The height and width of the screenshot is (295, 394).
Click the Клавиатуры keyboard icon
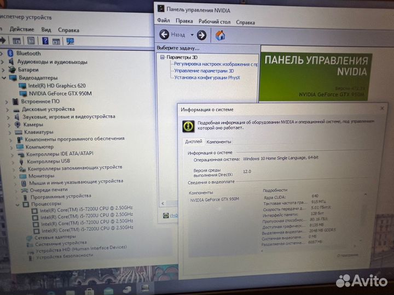coord(19,132)
